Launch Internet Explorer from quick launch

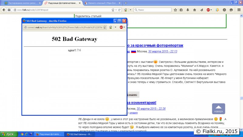tap(26, 134)
